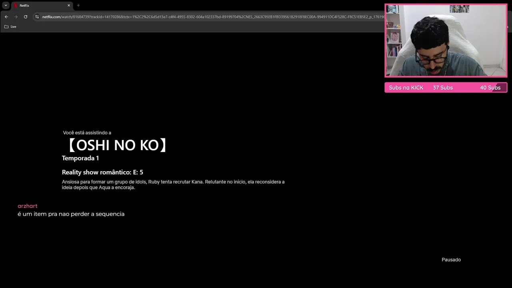Open the tab search dropdown arrow

6,5
